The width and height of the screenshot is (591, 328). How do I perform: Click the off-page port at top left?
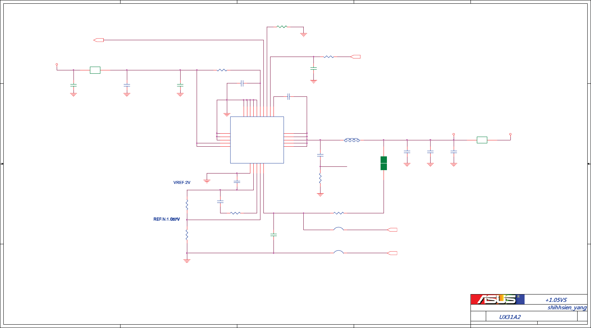[98, 40]
